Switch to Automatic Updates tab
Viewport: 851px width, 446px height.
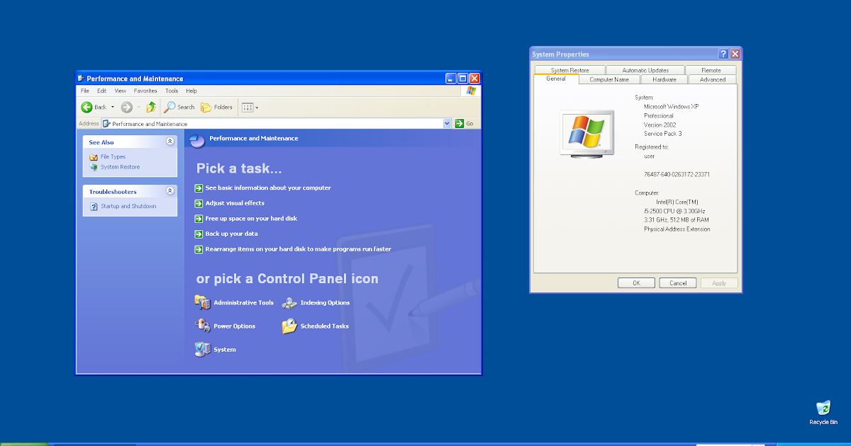click(645, 70)
